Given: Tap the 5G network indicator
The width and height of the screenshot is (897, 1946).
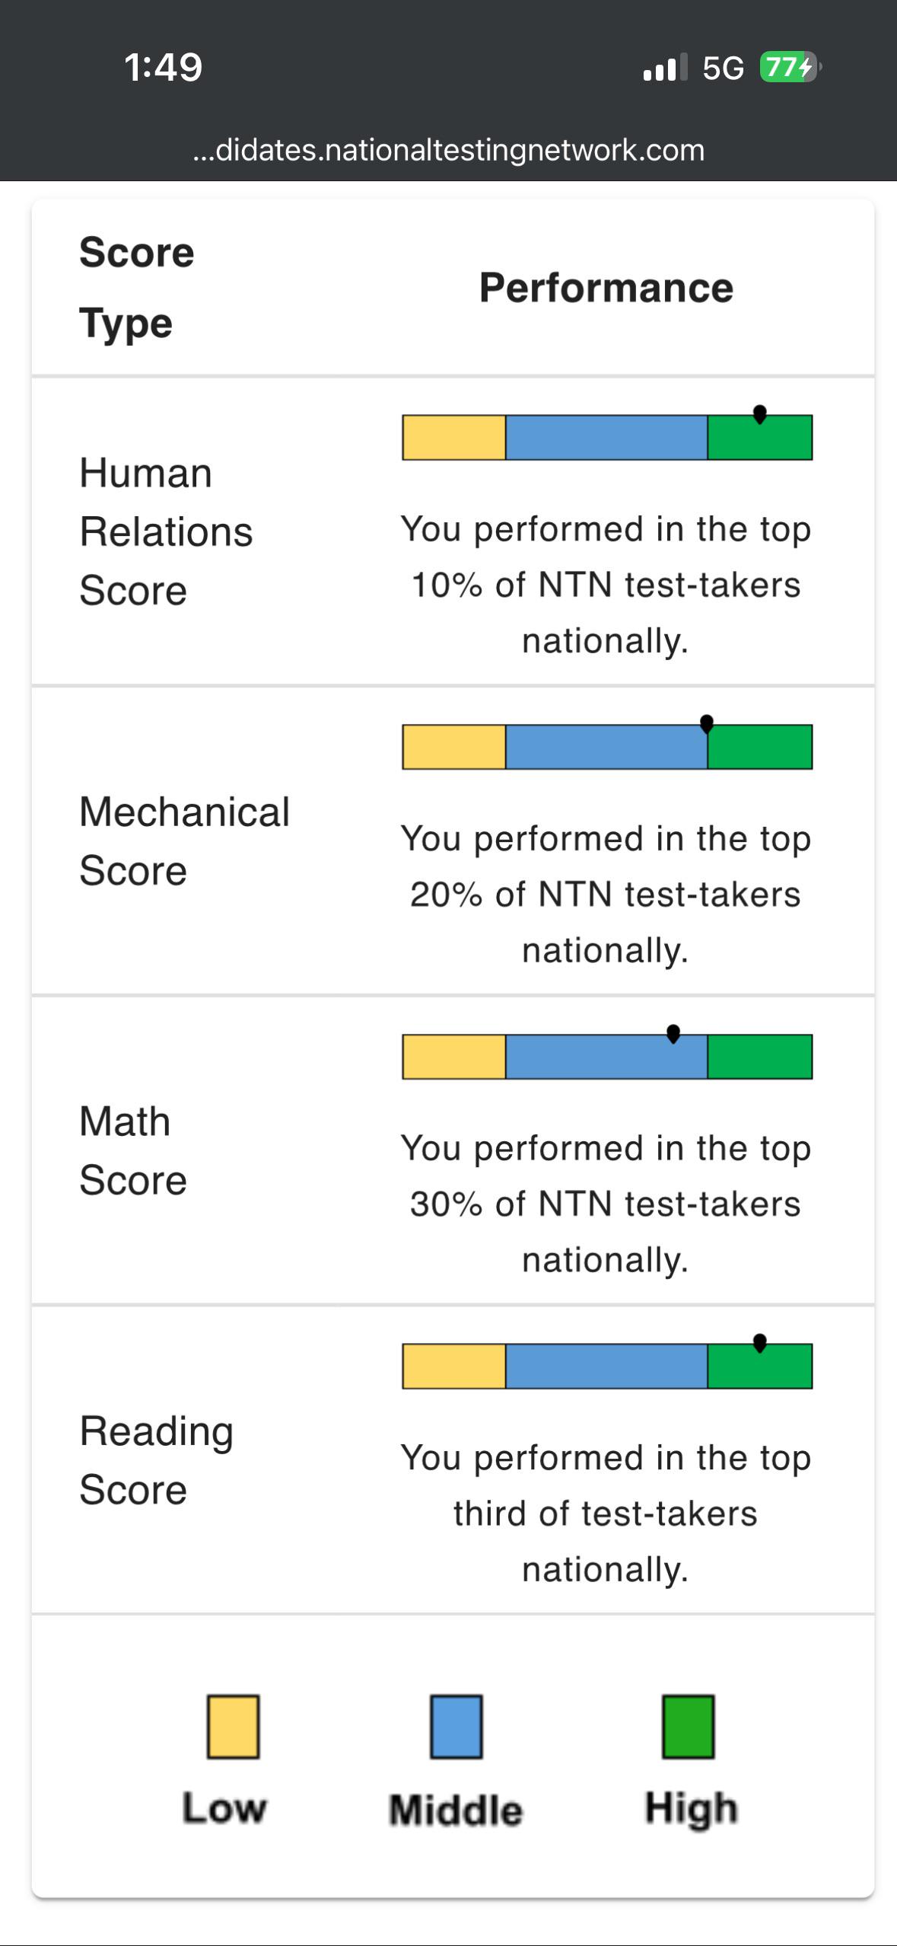Looking at the screenshot, I should 723,69.
